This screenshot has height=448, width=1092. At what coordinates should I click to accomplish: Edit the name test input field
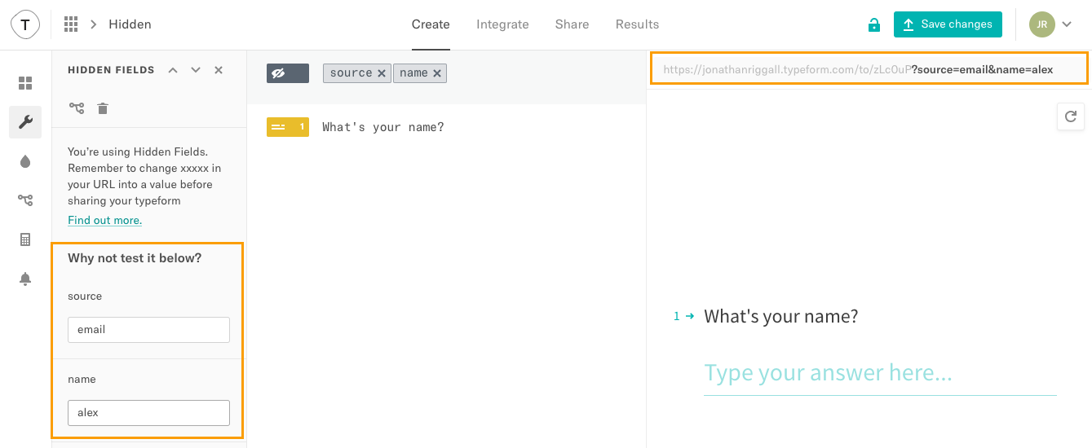(x=148, y=412)
